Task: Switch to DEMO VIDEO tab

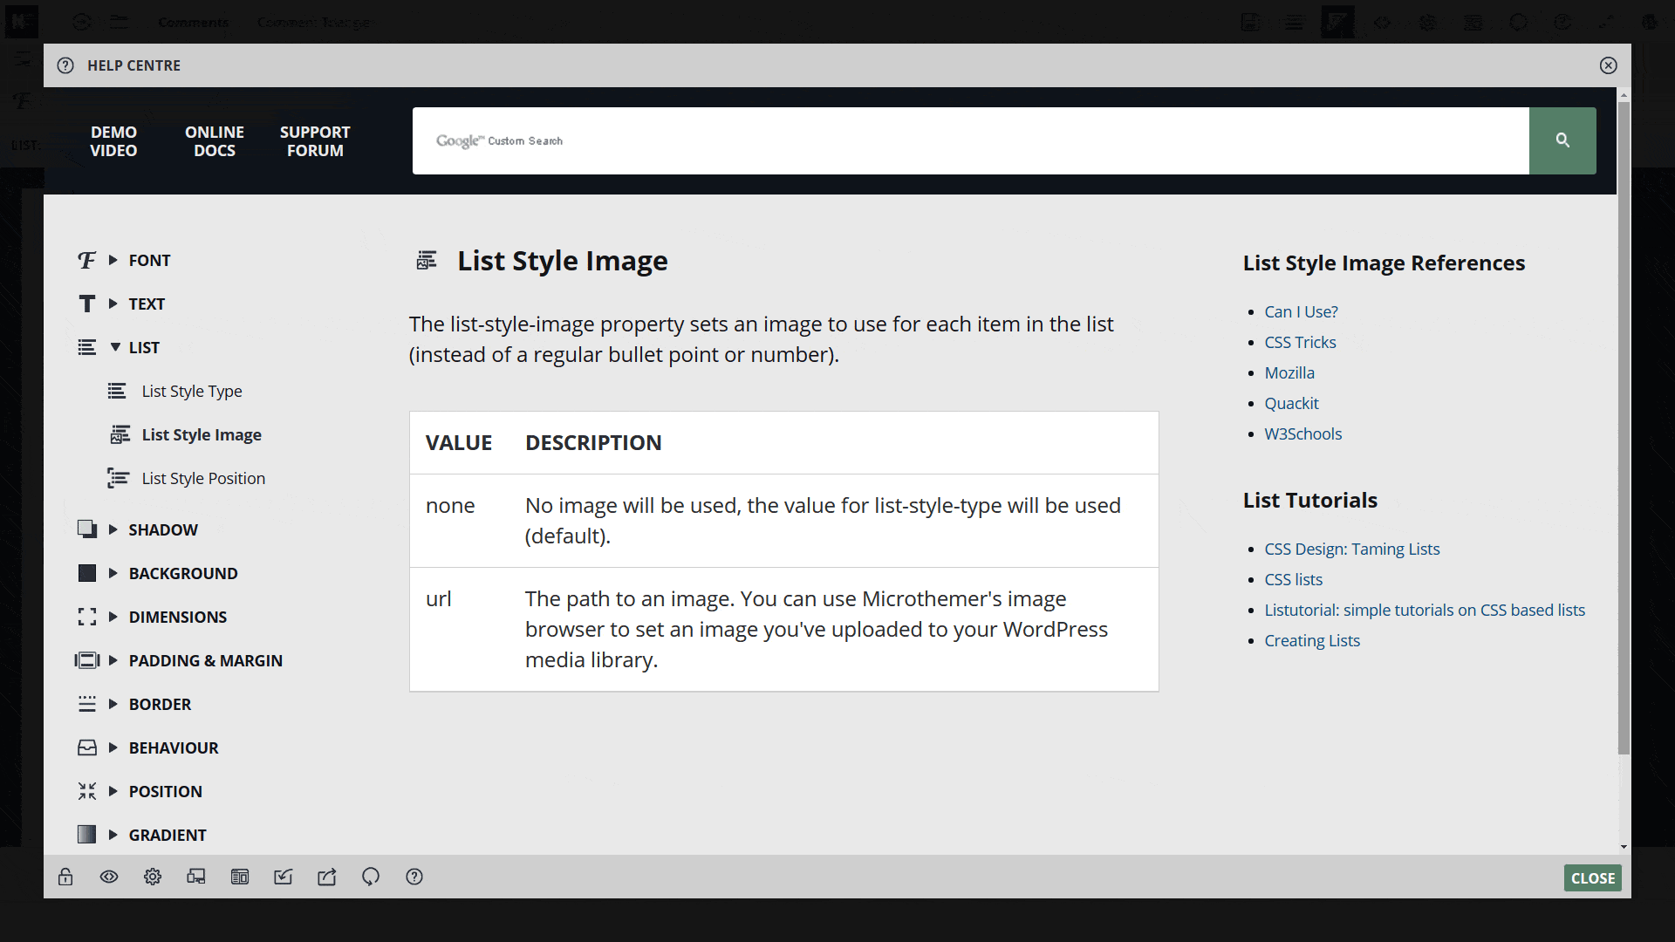Action: coord(114,140)
